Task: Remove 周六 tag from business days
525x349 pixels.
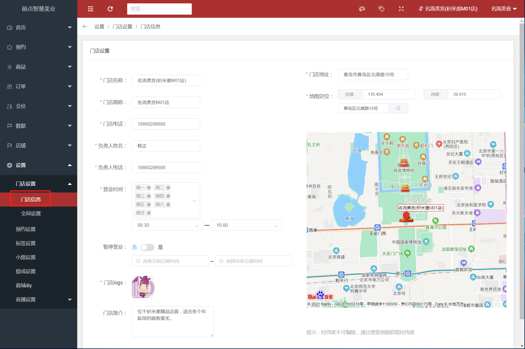Action: click(x=168, y=205)
